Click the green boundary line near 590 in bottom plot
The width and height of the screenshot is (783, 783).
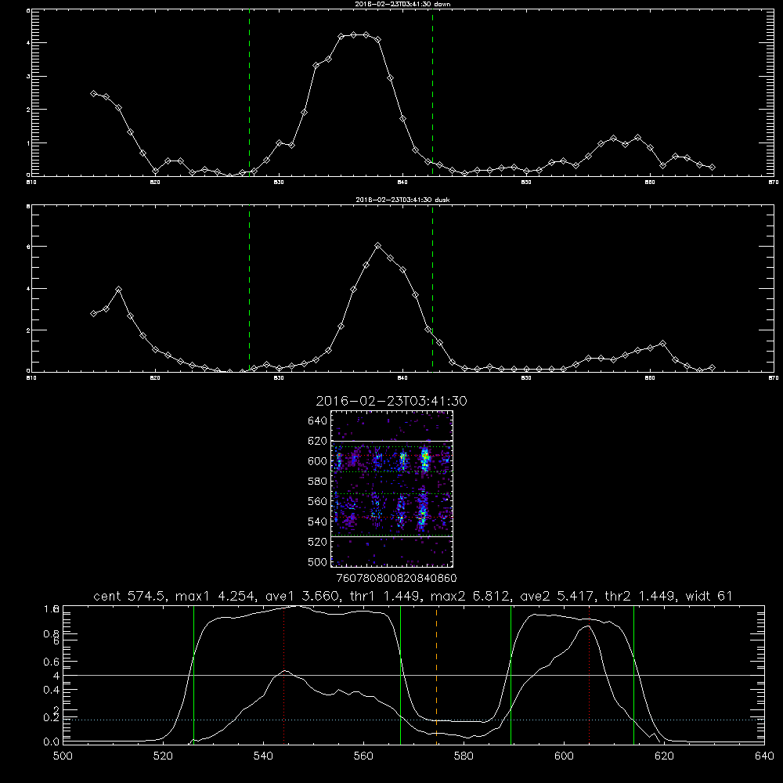click(511, 674)
